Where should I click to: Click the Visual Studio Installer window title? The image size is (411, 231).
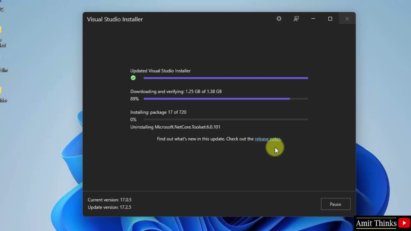[x=115, y=19]
